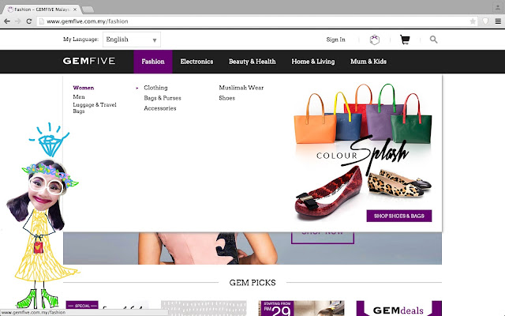Click the browser forward arrow

[x=17, y=21]
